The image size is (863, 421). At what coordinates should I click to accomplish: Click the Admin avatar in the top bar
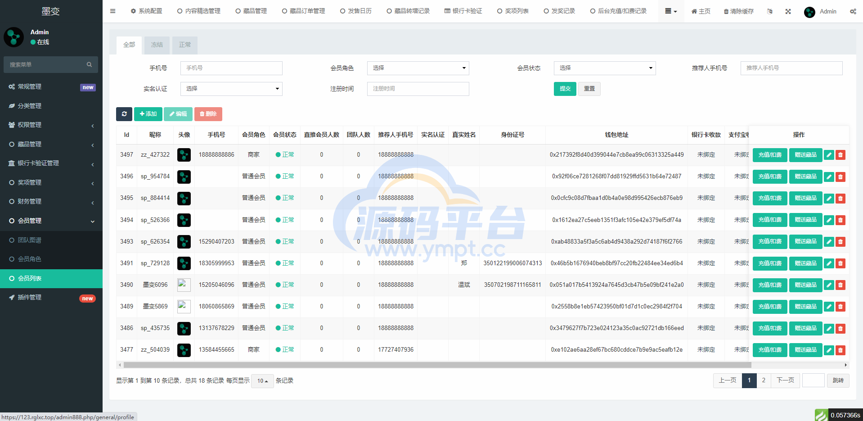click(x=809, y=12)
